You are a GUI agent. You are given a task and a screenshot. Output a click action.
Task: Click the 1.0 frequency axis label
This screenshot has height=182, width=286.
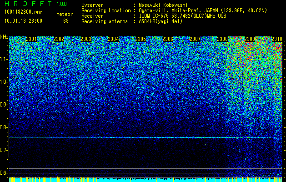pos(4,82)
